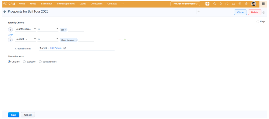
Task: Open the apps grid launcher
Action: pos(263,4)
